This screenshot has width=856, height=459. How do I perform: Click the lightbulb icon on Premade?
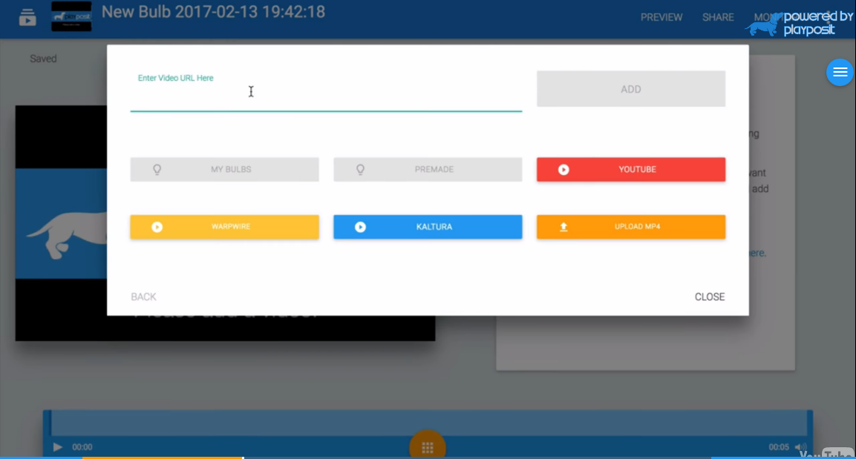(360, 170)
